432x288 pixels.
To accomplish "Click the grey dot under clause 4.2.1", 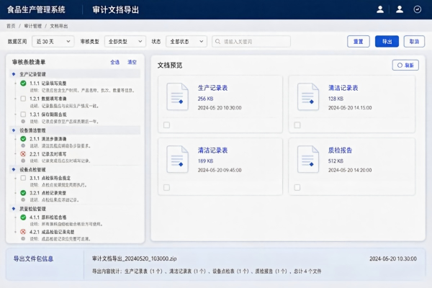I will [23, 238].
